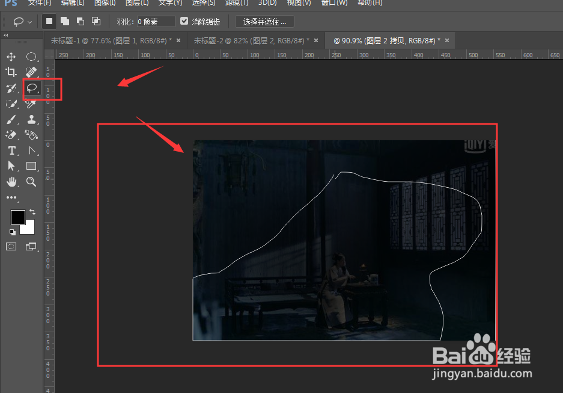Screen dimensions: 563x393
Task: Close the 未标题-2 tab
Action: [316, 40]
